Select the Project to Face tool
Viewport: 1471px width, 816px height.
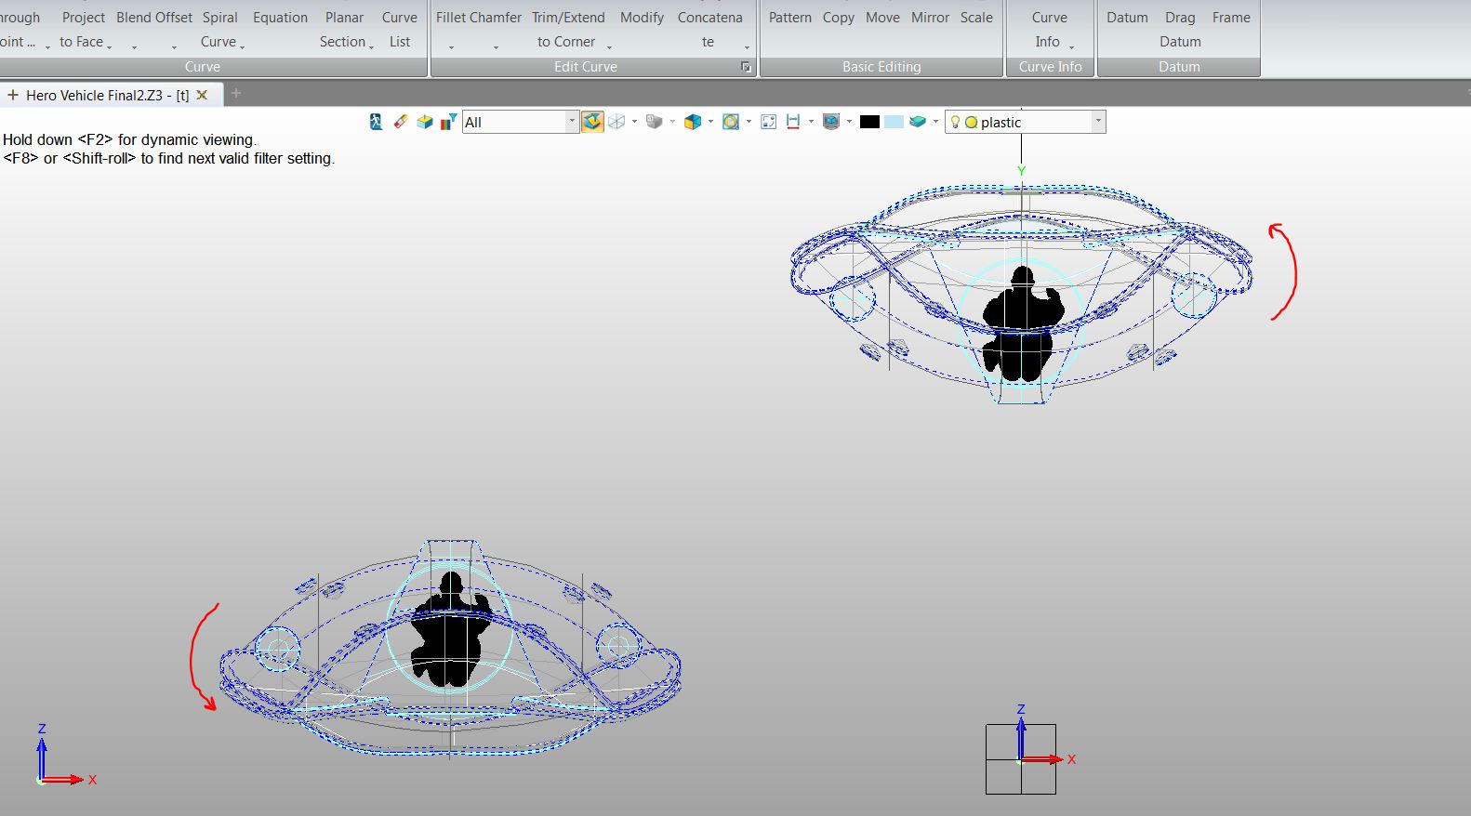click(x=83, y=29)
